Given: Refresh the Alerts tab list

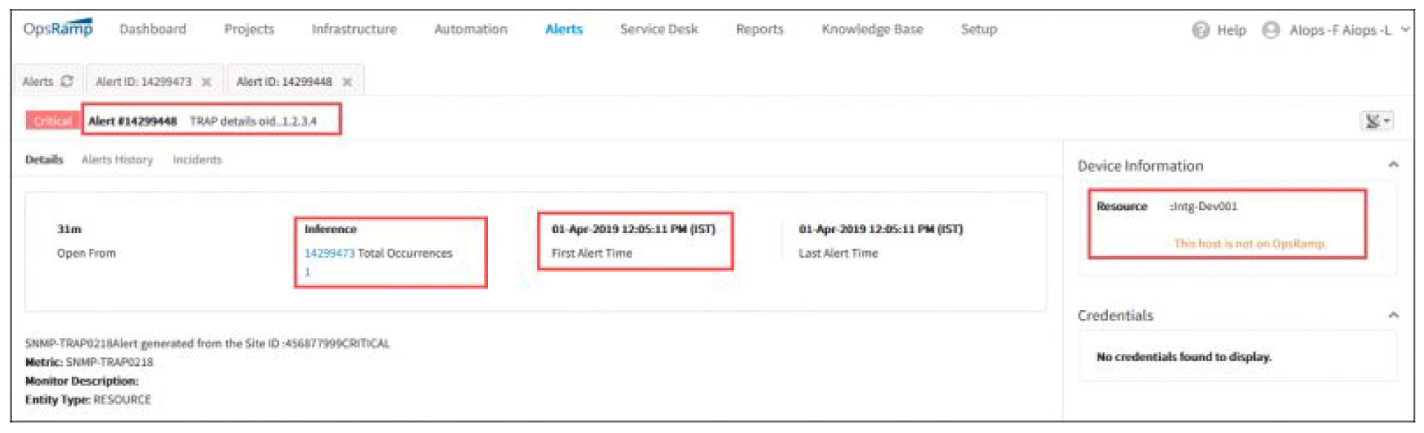Looking at the screenshot, I should [x=67, y=81].
